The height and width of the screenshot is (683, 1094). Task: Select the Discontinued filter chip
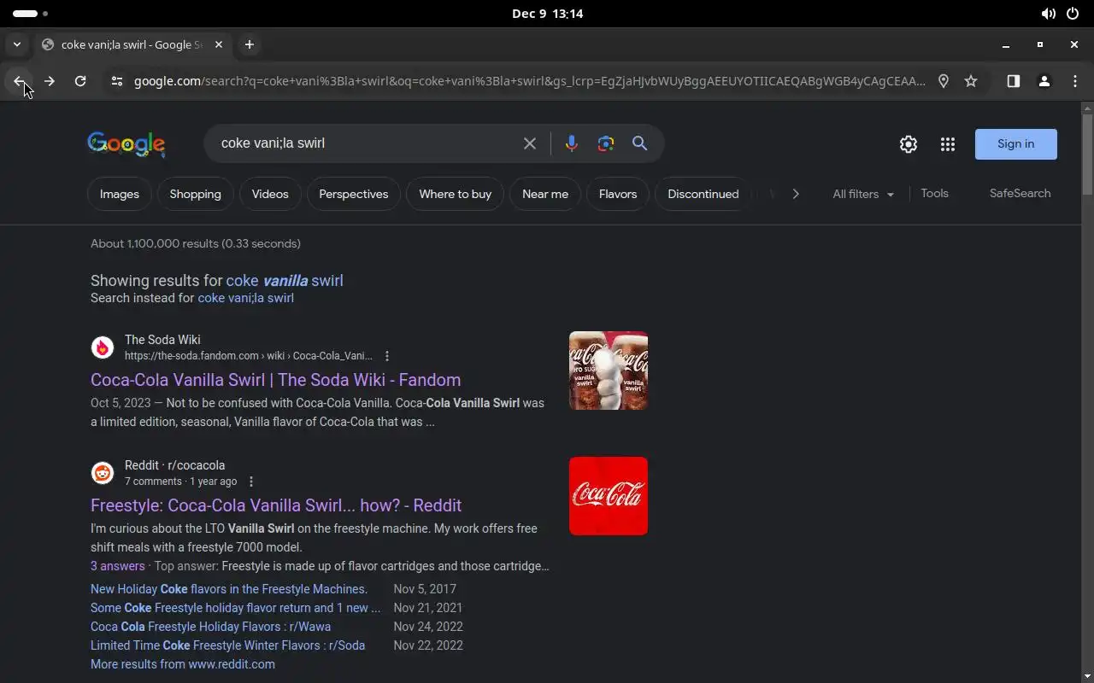(x=703, y=194)
